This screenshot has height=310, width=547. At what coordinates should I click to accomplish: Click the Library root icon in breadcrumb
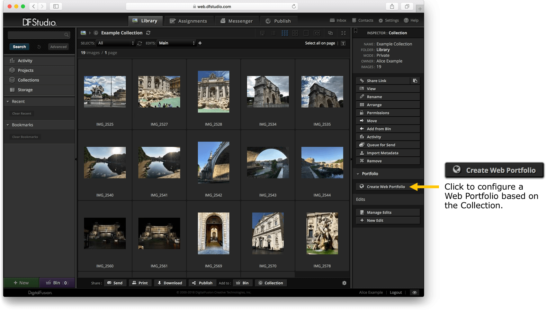click(x=83, y=33)
